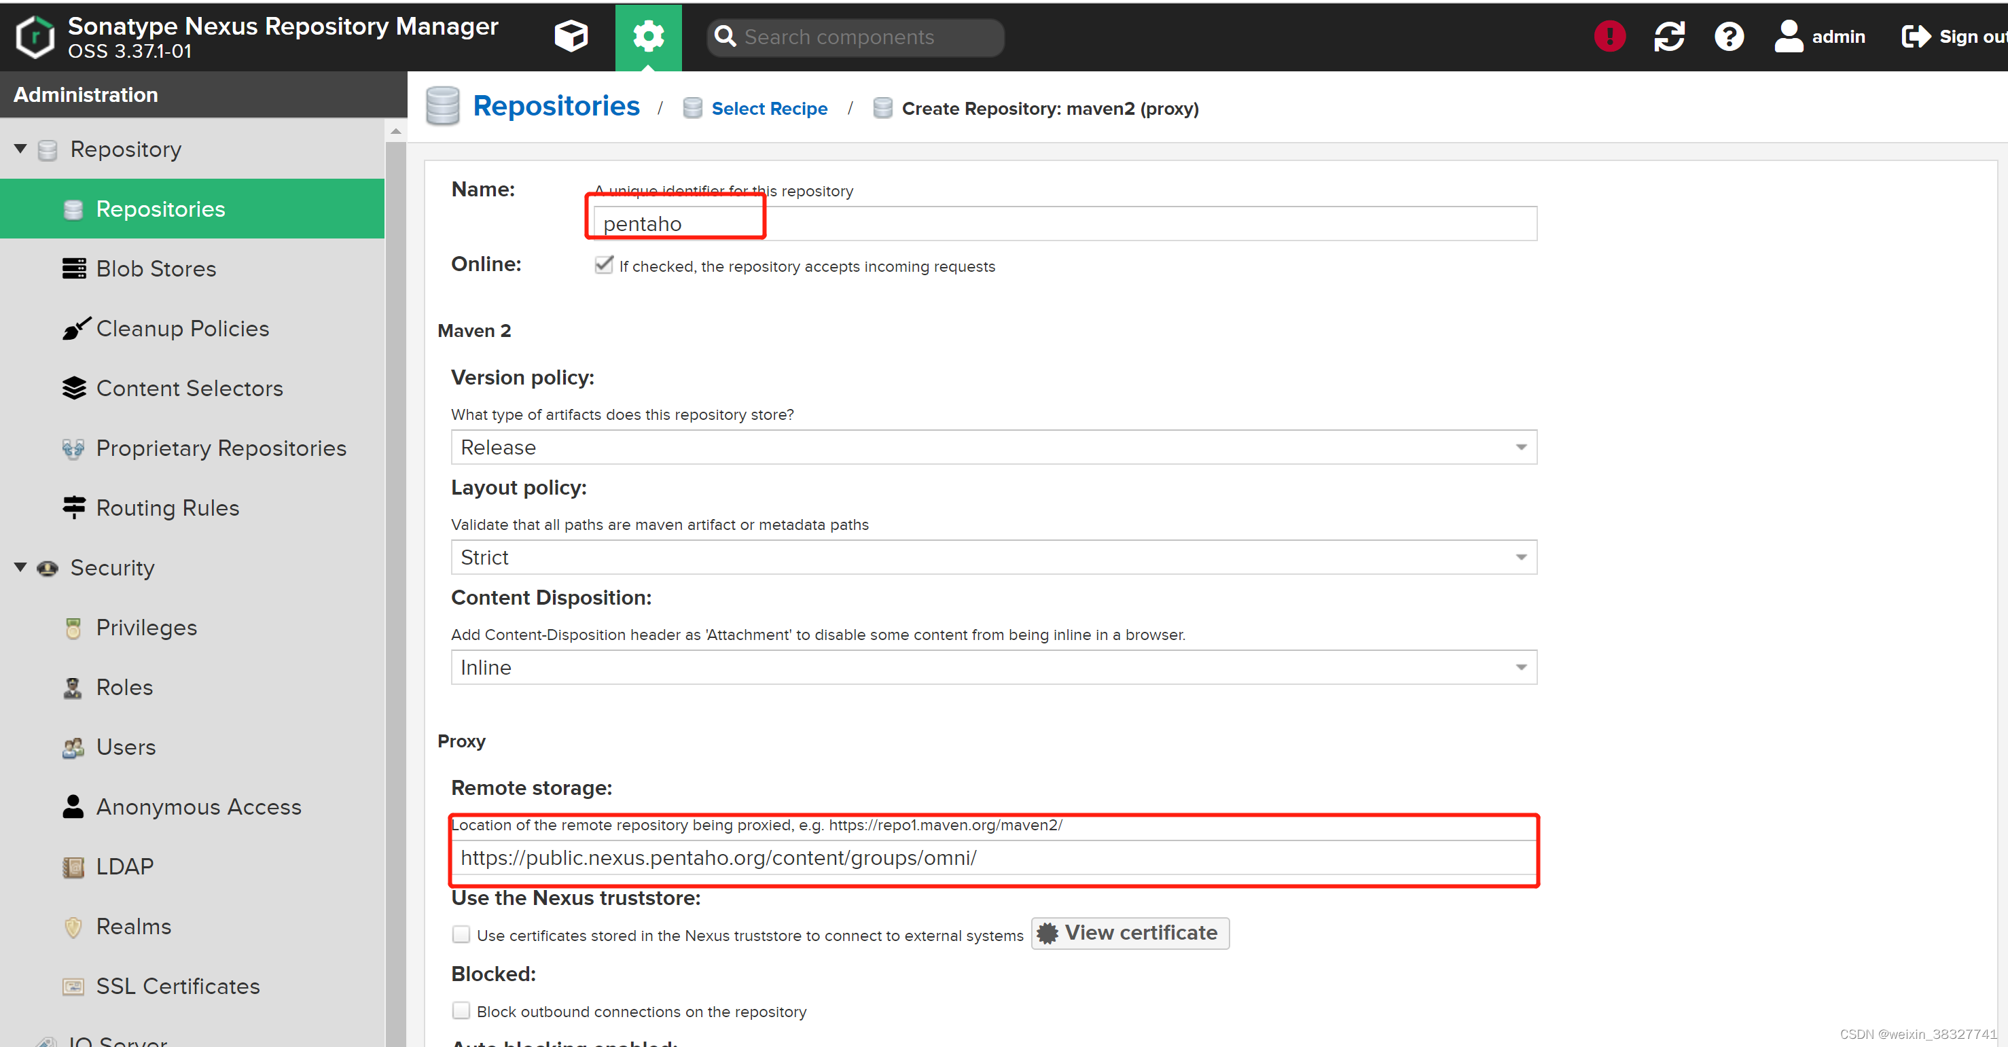
Task: Click the sidebar scrollbar up arrow
Action: tap(396, 131)
